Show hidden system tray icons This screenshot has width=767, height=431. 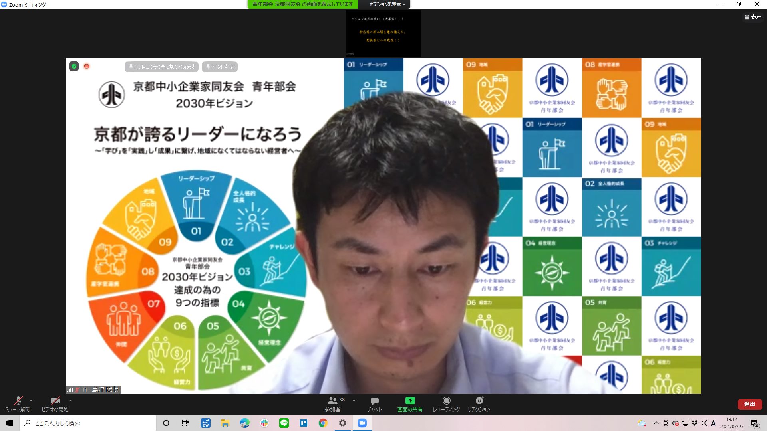point(656,423)
